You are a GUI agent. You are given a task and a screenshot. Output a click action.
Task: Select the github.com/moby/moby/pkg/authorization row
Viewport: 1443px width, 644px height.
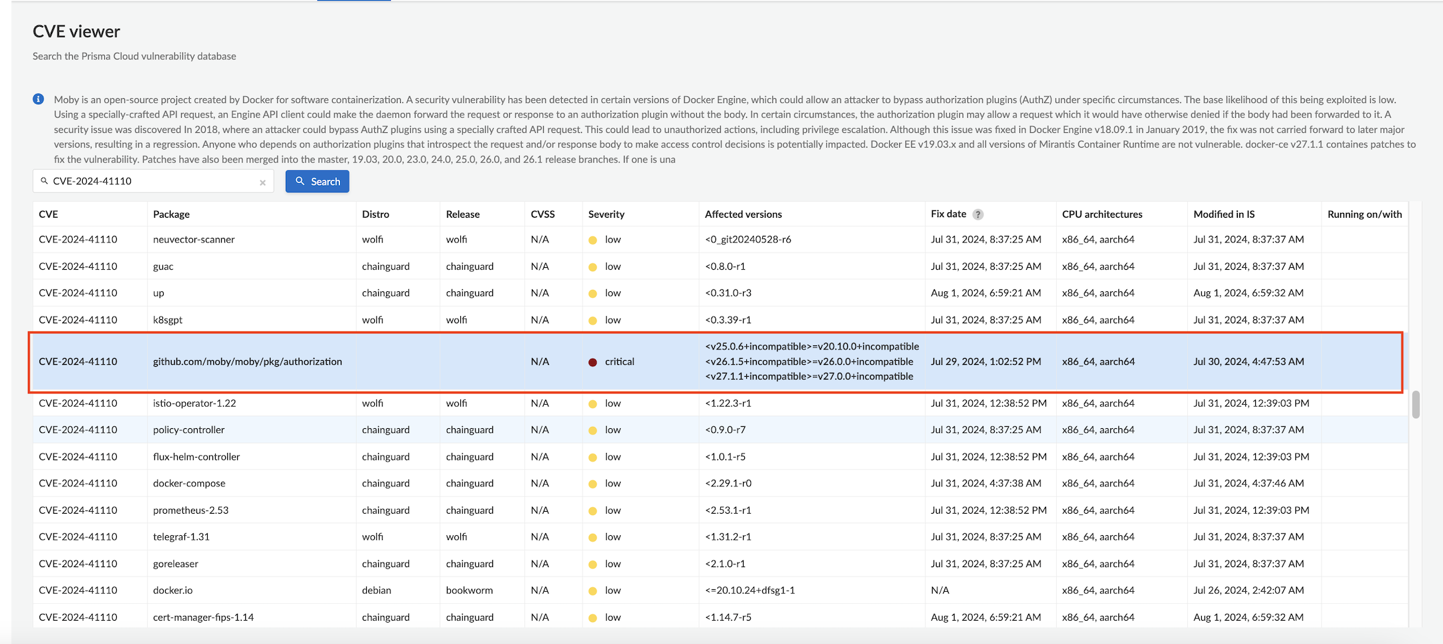coord(247,361)
